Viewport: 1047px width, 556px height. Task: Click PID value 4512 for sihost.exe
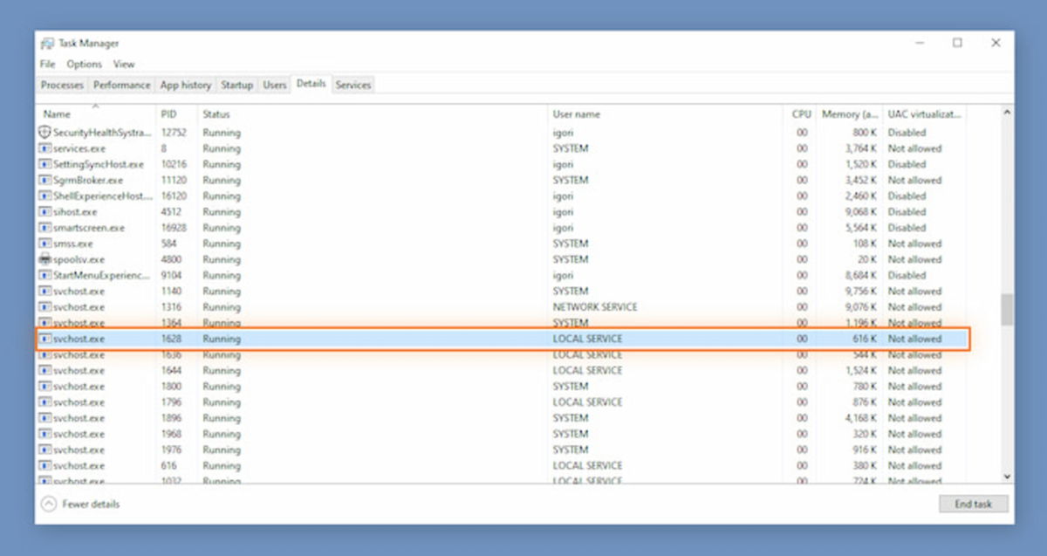(x=173, y=212)
